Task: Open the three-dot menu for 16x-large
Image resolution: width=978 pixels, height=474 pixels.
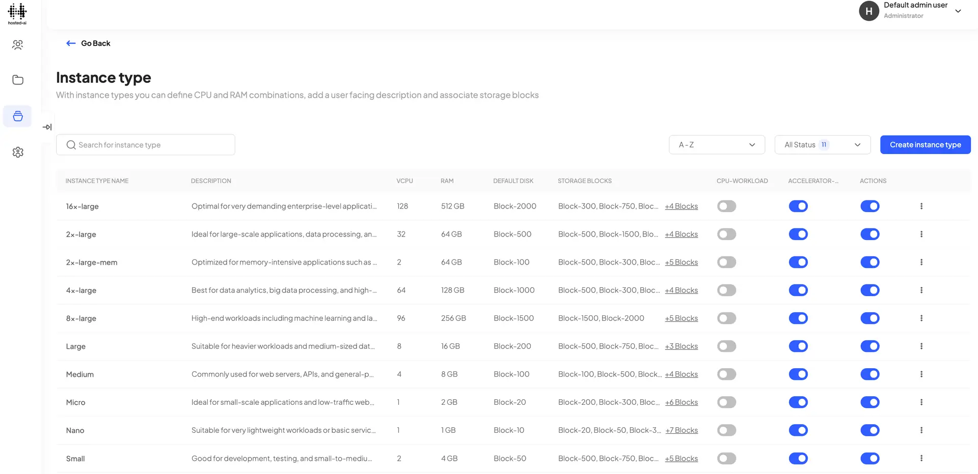Action: tap(921, 206)
